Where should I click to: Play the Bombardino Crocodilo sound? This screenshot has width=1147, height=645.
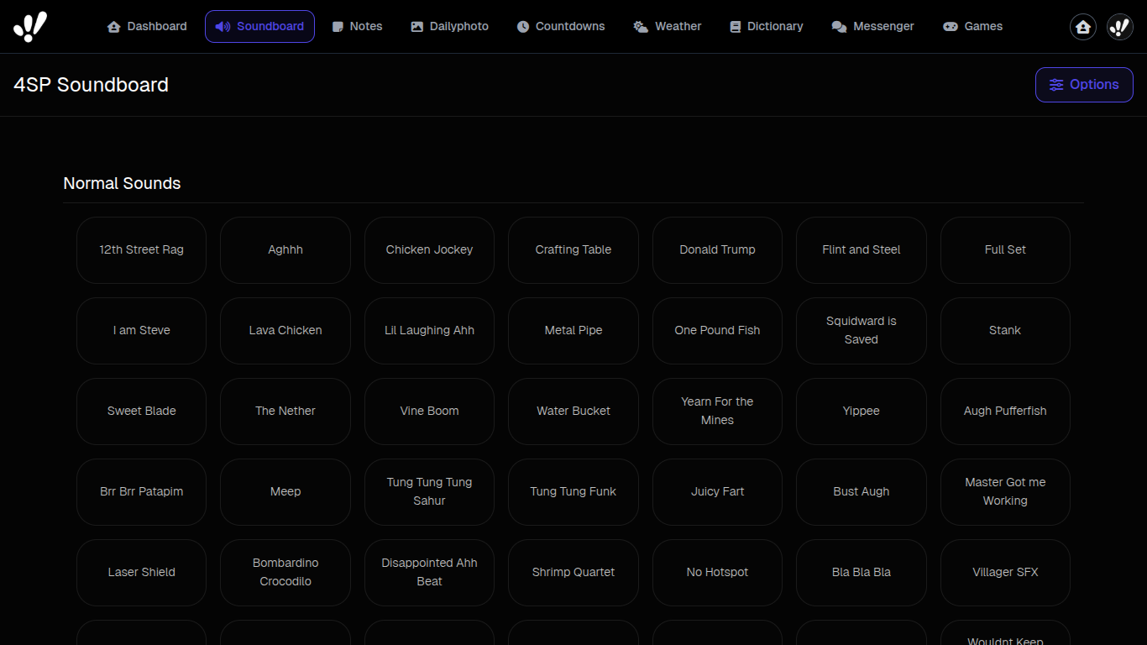[285, 573]
